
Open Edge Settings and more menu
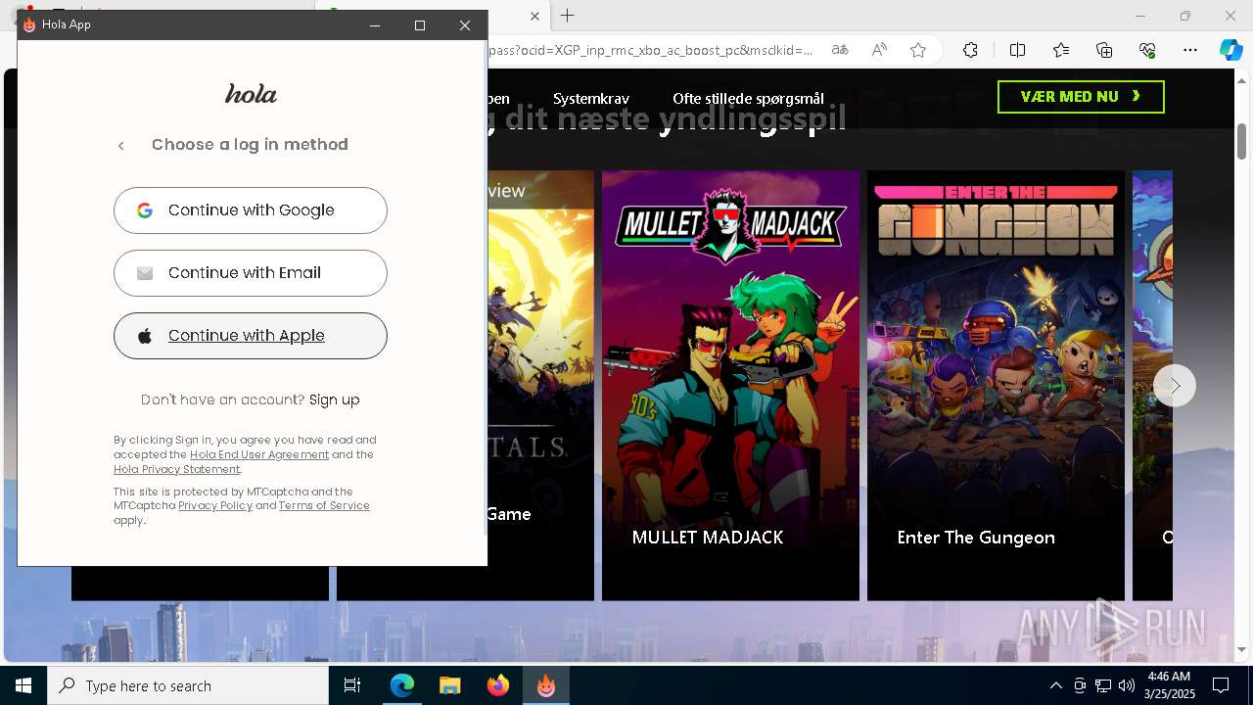[x=1190, y=50]
